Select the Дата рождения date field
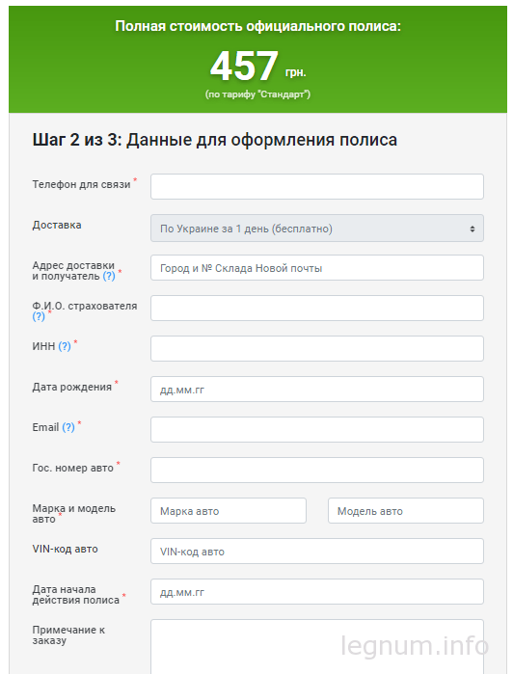513x674 pixels. 317,390
